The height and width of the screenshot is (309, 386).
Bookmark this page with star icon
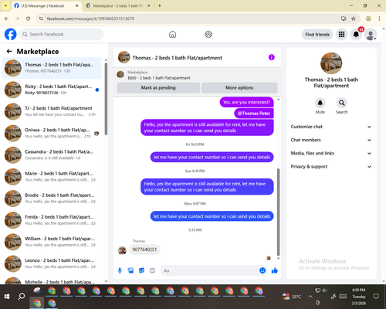(354, 19)
